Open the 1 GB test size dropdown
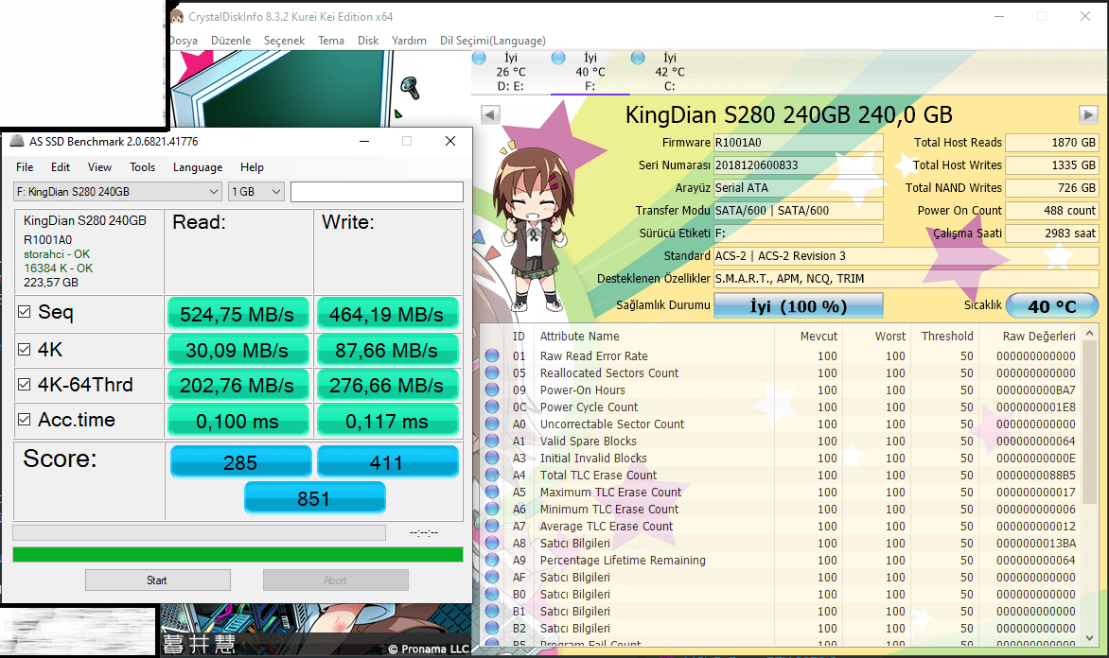Screen dimensions: 1109x658 pyautogui.click(x=256, y=192)
